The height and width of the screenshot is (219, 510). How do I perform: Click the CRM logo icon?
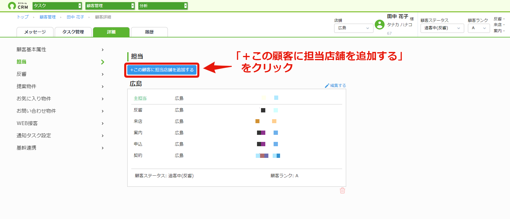click(x=18, y=6)
